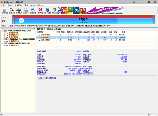This screenshot has width=158, height=116.
Task: Click the Delete Partition trash icon
Action: coord(47,10)
